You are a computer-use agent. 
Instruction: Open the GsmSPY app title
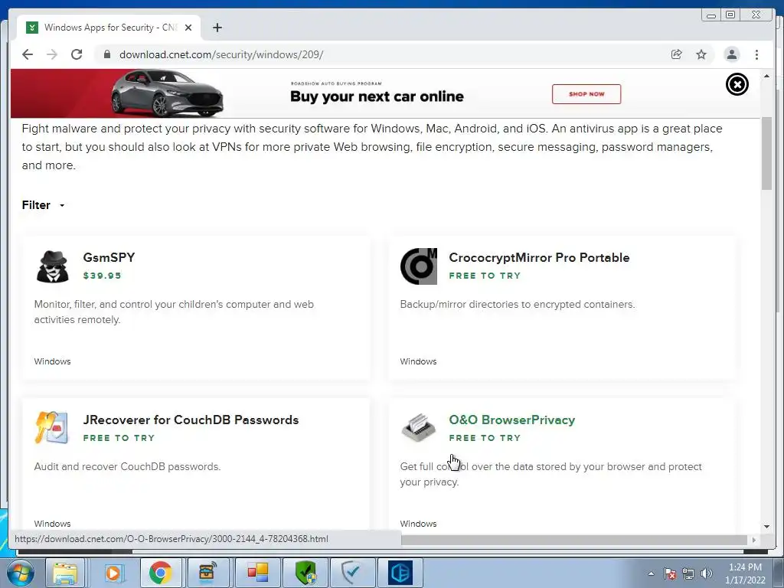click(109, 257)
